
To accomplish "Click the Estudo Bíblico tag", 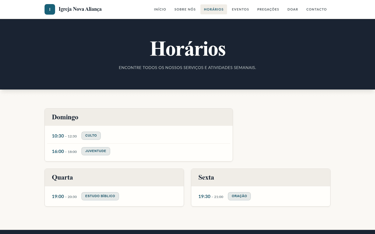I will 100,196.
